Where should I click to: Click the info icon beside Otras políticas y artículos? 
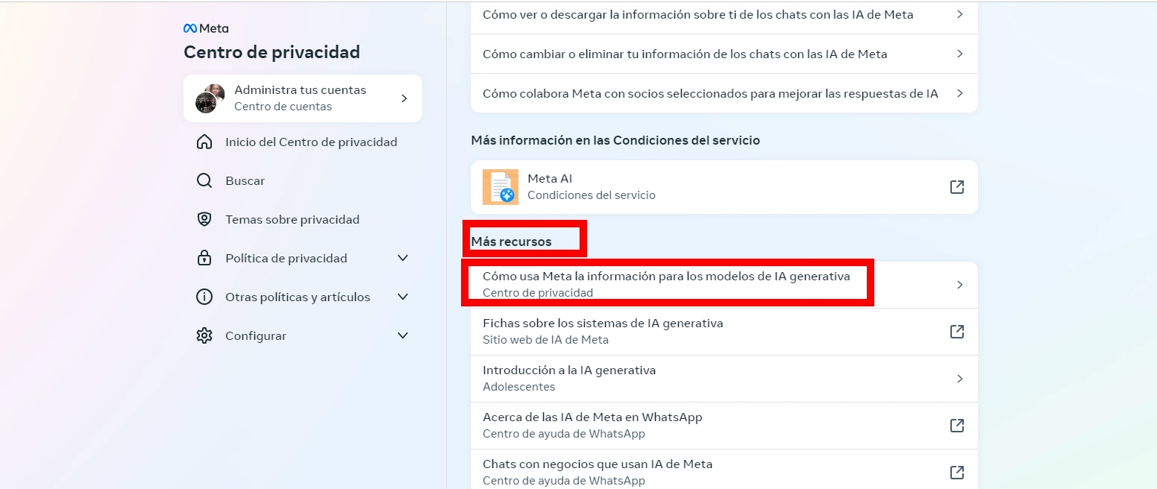[204, 297]
